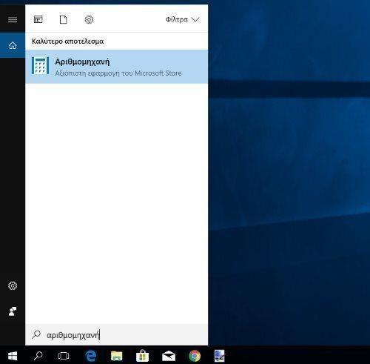Open the Windows Start button
The height and width of the screenshot is (364, 370).
(13, 356)
